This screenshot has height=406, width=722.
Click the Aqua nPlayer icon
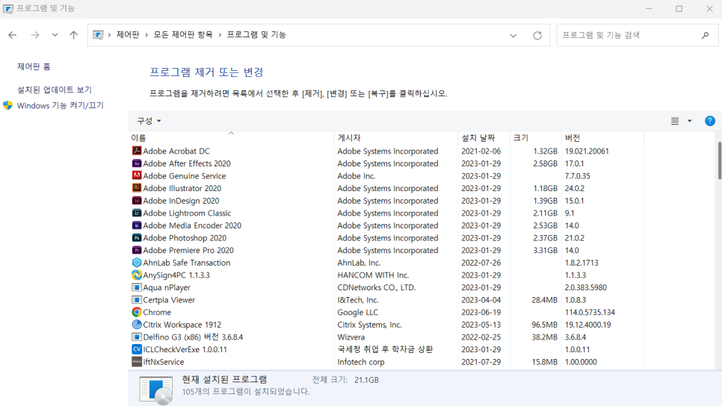137,287
